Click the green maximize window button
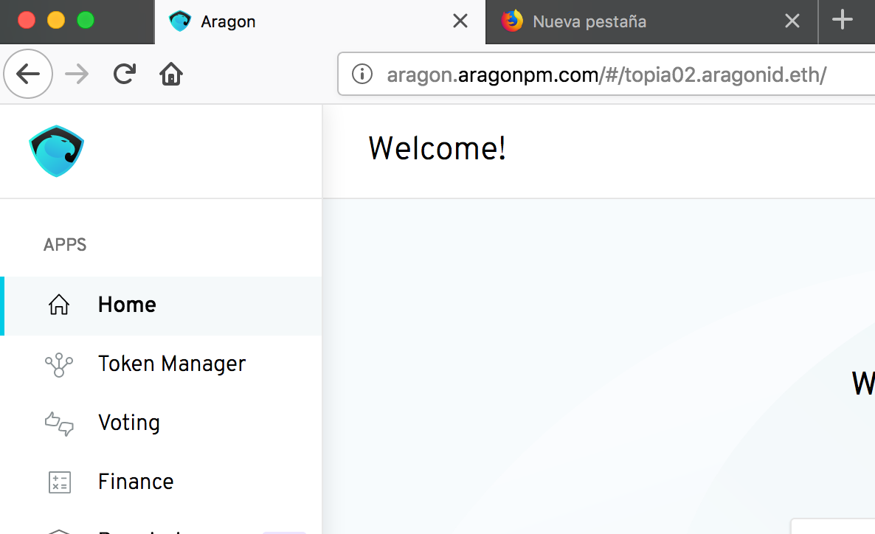This screenshot has height=534, width=875. pos(86,20)
